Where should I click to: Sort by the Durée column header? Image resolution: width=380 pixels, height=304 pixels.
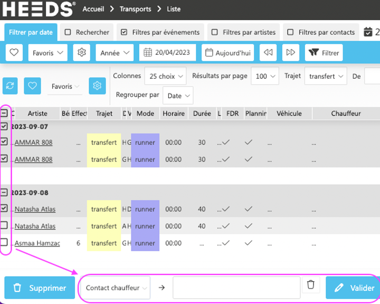tap(202, 113)
